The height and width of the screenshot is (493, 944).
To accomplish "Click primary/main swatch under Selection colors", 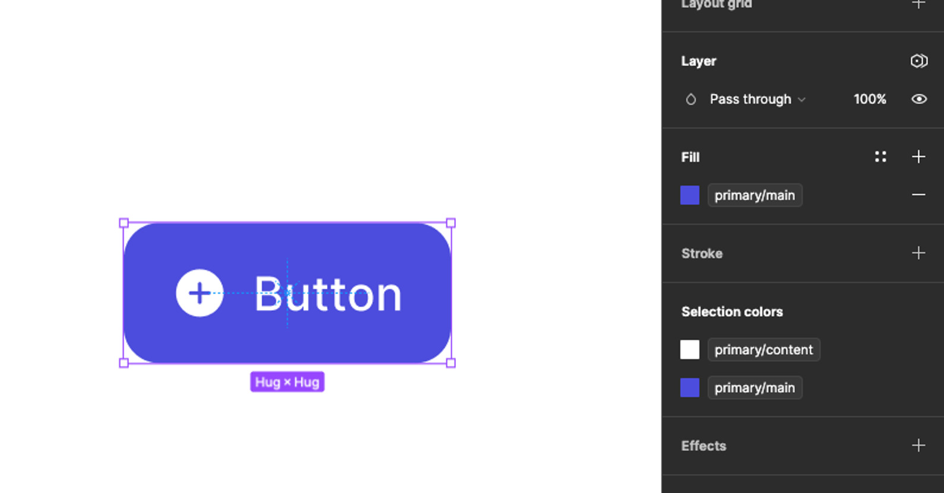I will tap(690, 388).
